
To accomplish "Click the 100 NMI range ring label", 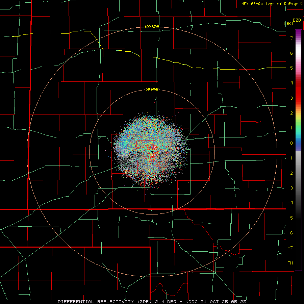I will tap(152, 27).
